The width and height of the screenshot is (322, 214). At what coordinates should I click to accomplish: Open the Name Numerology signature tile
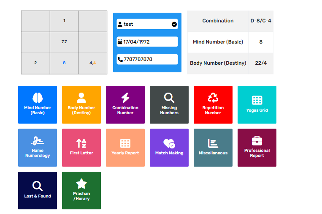click(x=38, y=148)
